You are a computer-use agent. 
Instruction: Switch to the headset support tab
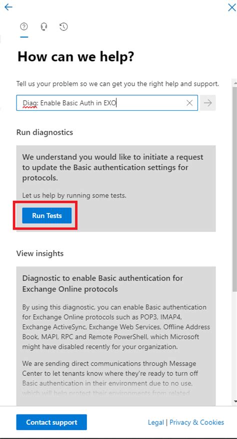click(44, 27)
